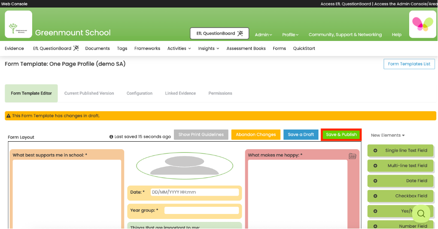Select the Form Template Editor tab
Image resolution: width=438 pixels, height=229 pixels.
coord(31,93)
